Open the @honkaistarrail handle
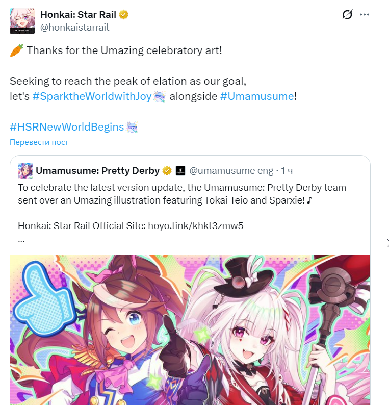 tap(74, 28)
